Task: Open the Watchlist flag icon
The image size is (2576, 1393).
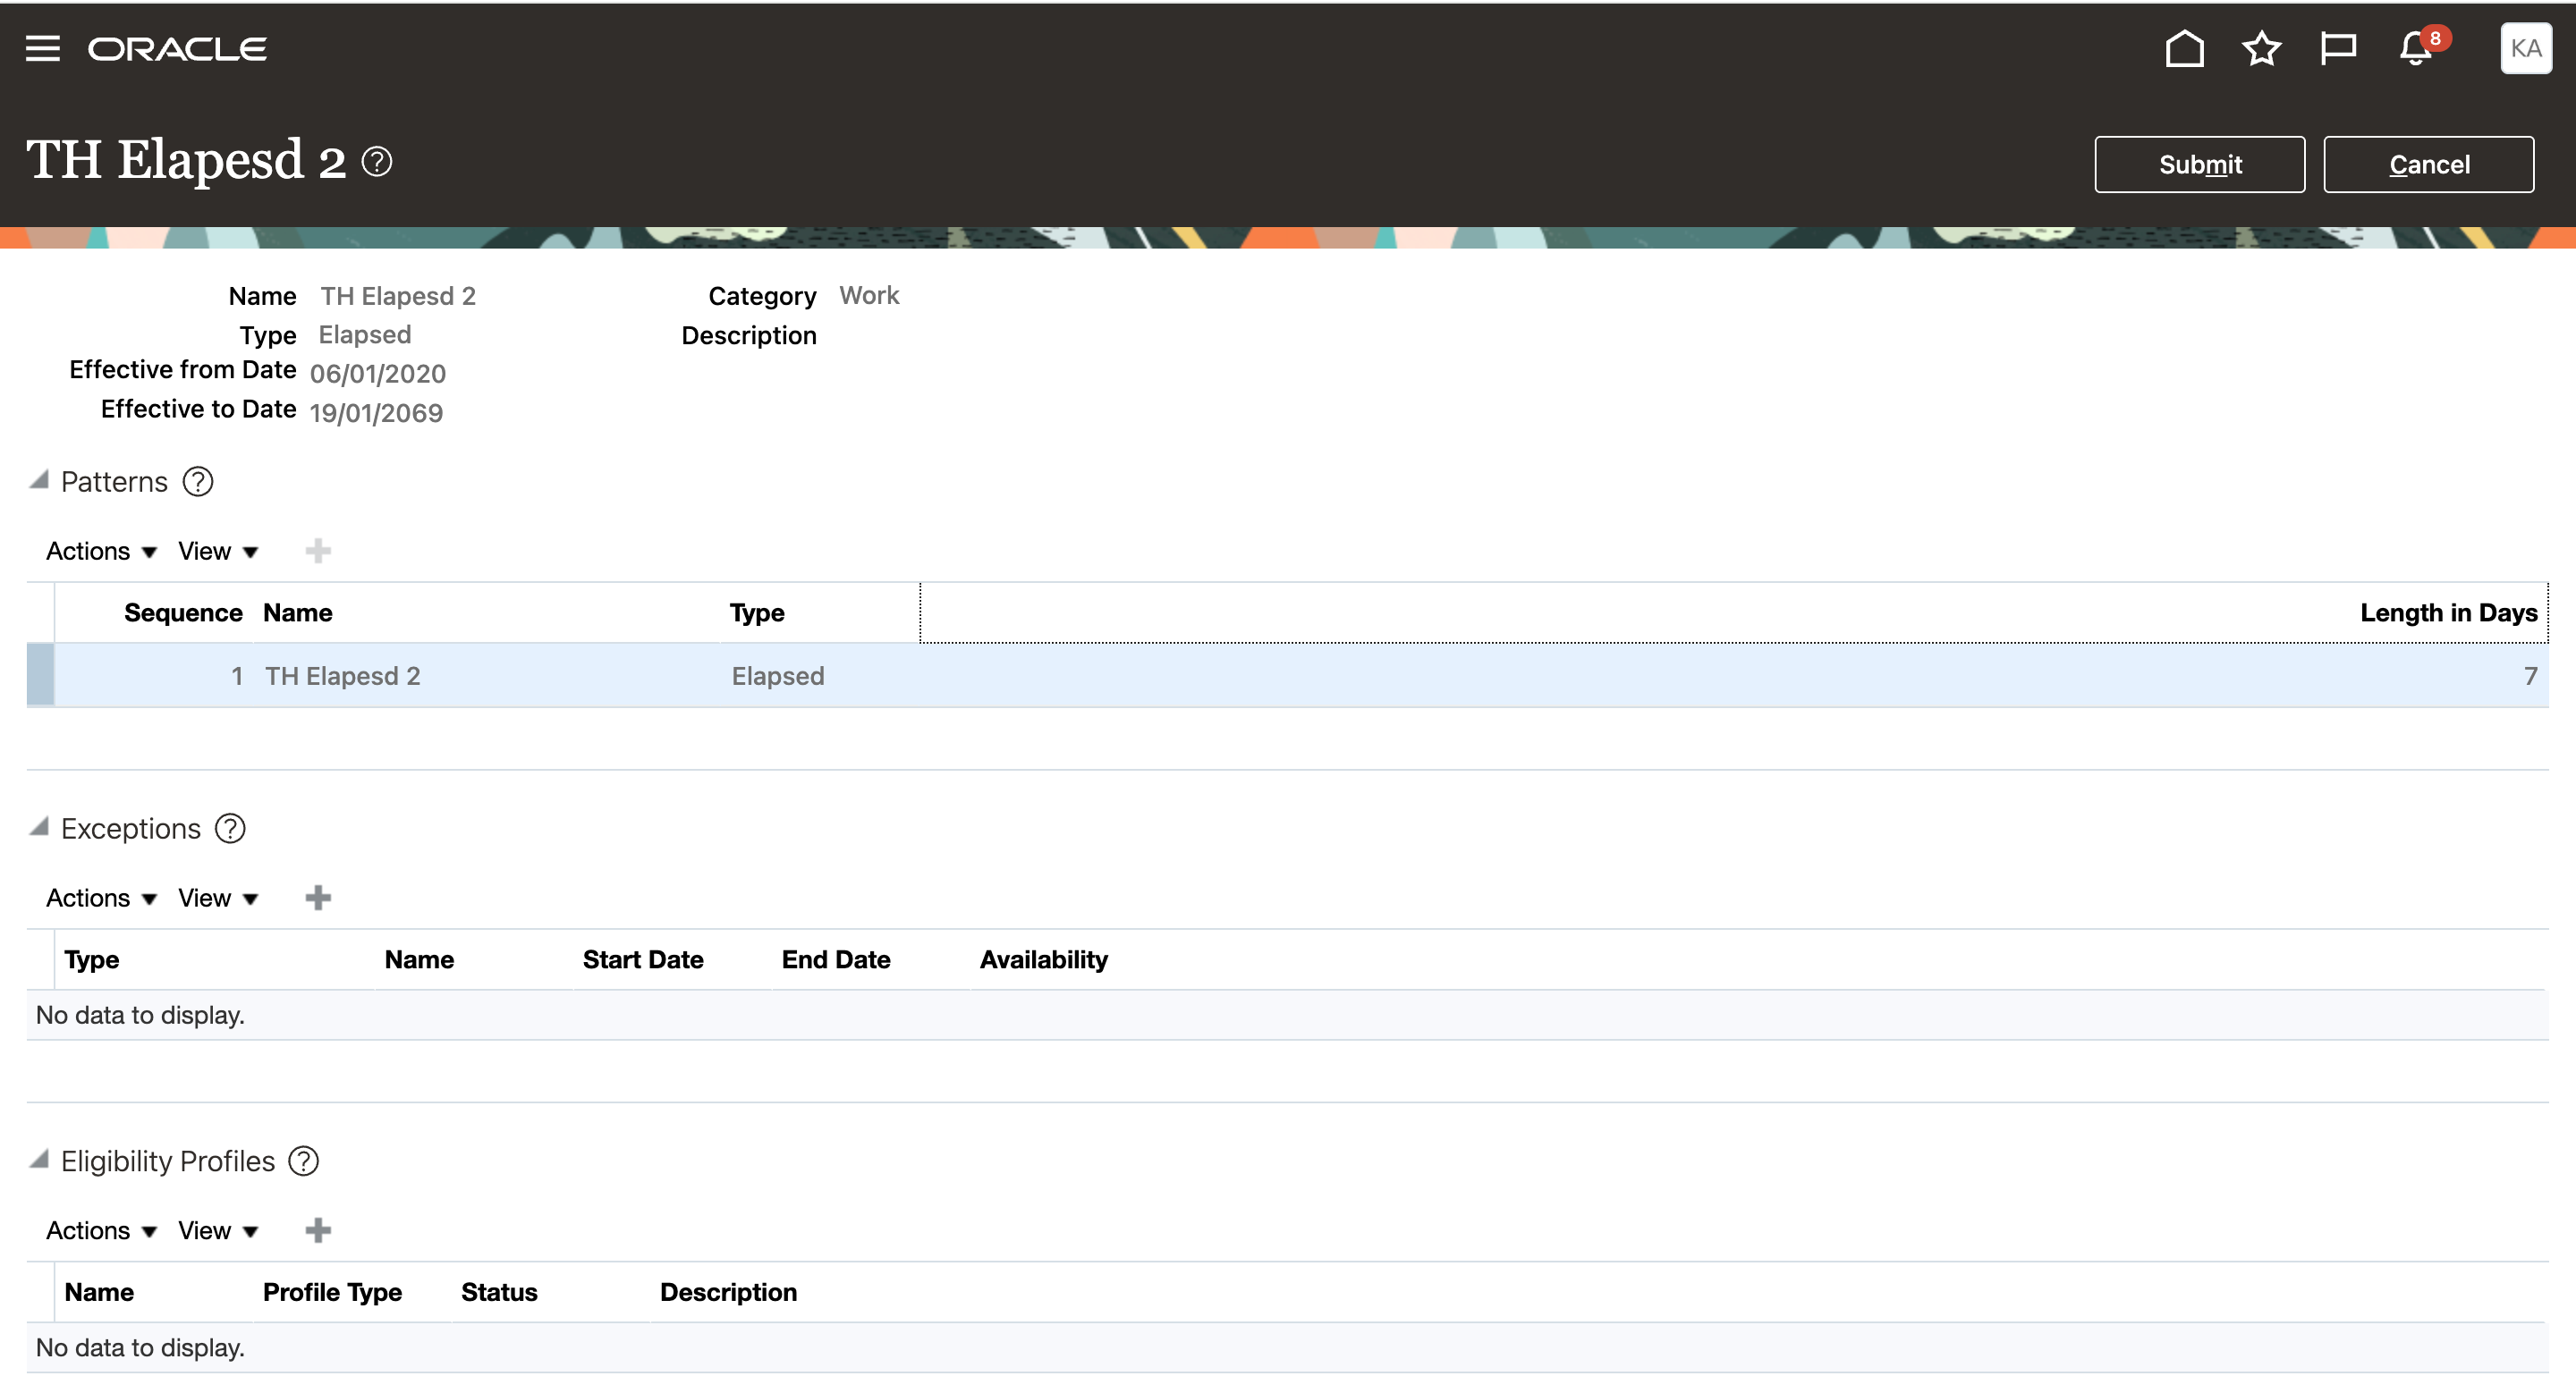Action: (2338, 48)
